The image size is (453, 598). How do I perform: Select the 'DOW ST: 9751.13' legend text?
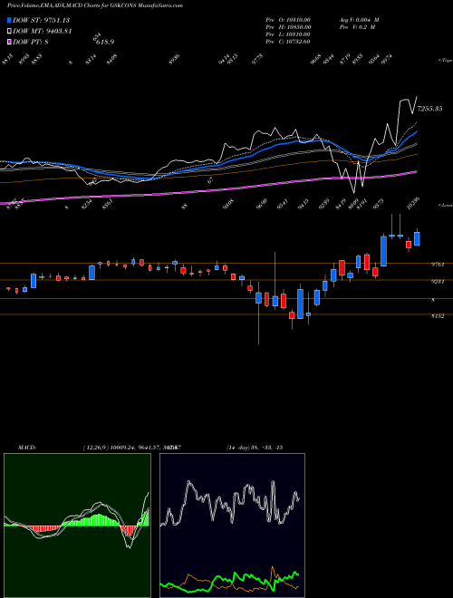pos(41,20)
